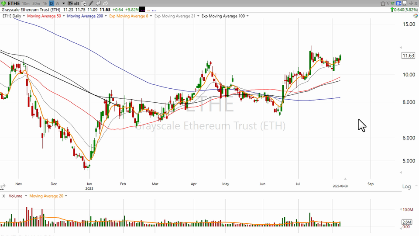
Task: Expand Exp Moving Average 21 dropdown arrow
Action: click(x=198, y=16)
